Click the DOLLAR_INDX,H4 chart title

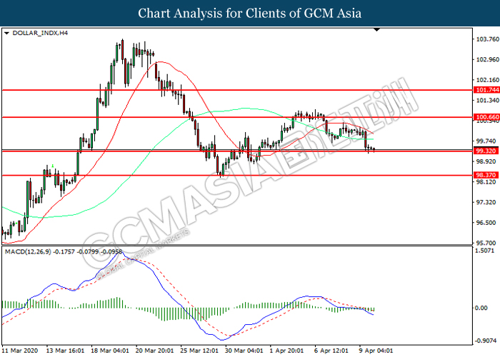pyautogui.click(x=40, y=33)
